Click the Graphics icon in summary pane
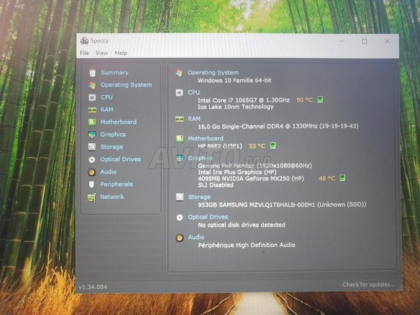 coord(179,158)
